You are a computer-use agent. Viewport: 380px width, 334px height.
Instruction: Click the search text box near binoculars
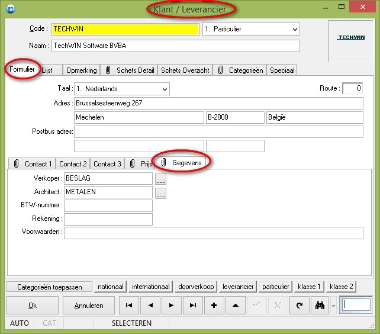pos(356,305)
